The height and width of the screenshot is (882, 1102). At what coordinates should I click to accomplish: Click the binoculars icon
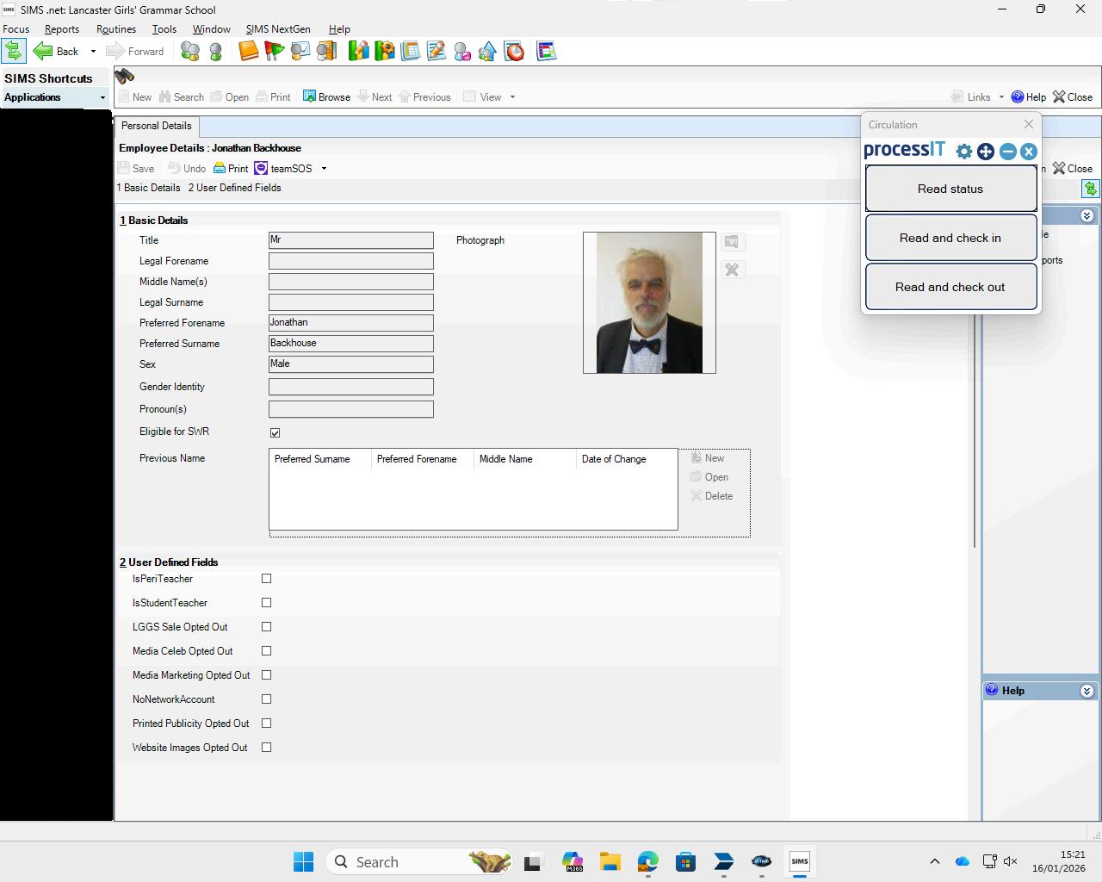click(x=125, y=77)
